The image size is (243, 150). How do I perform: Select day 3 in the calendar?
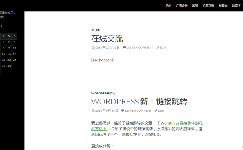tap(15, 42)
